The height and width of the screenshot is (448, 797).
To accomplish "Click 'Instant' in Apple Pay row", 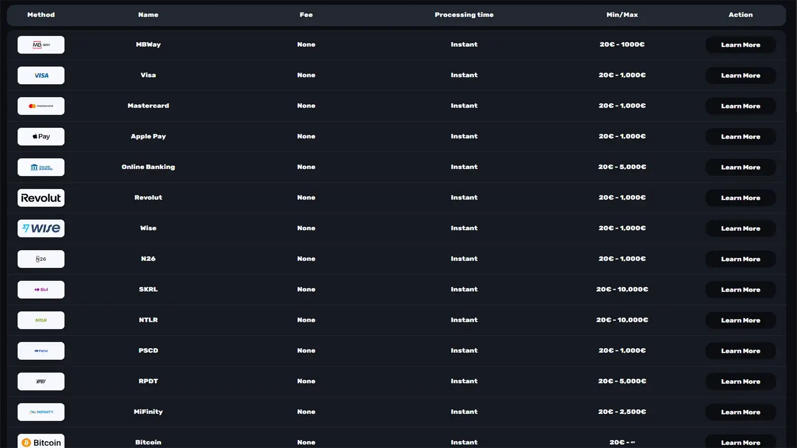I will pyautogui.click(x=464, y=136).
